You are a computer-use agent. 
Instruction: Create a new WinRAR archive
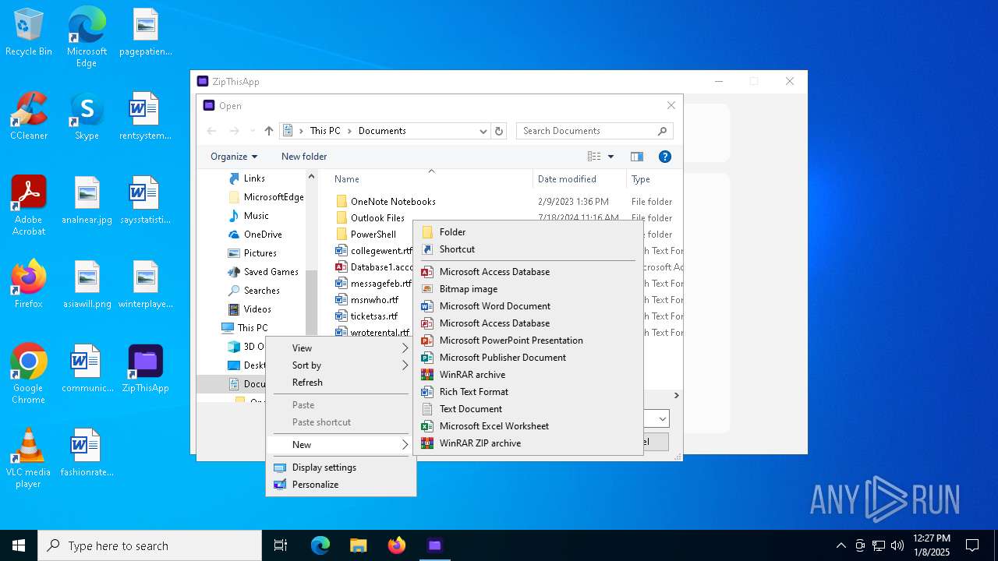pyautogui.click(x=527, y=375)
